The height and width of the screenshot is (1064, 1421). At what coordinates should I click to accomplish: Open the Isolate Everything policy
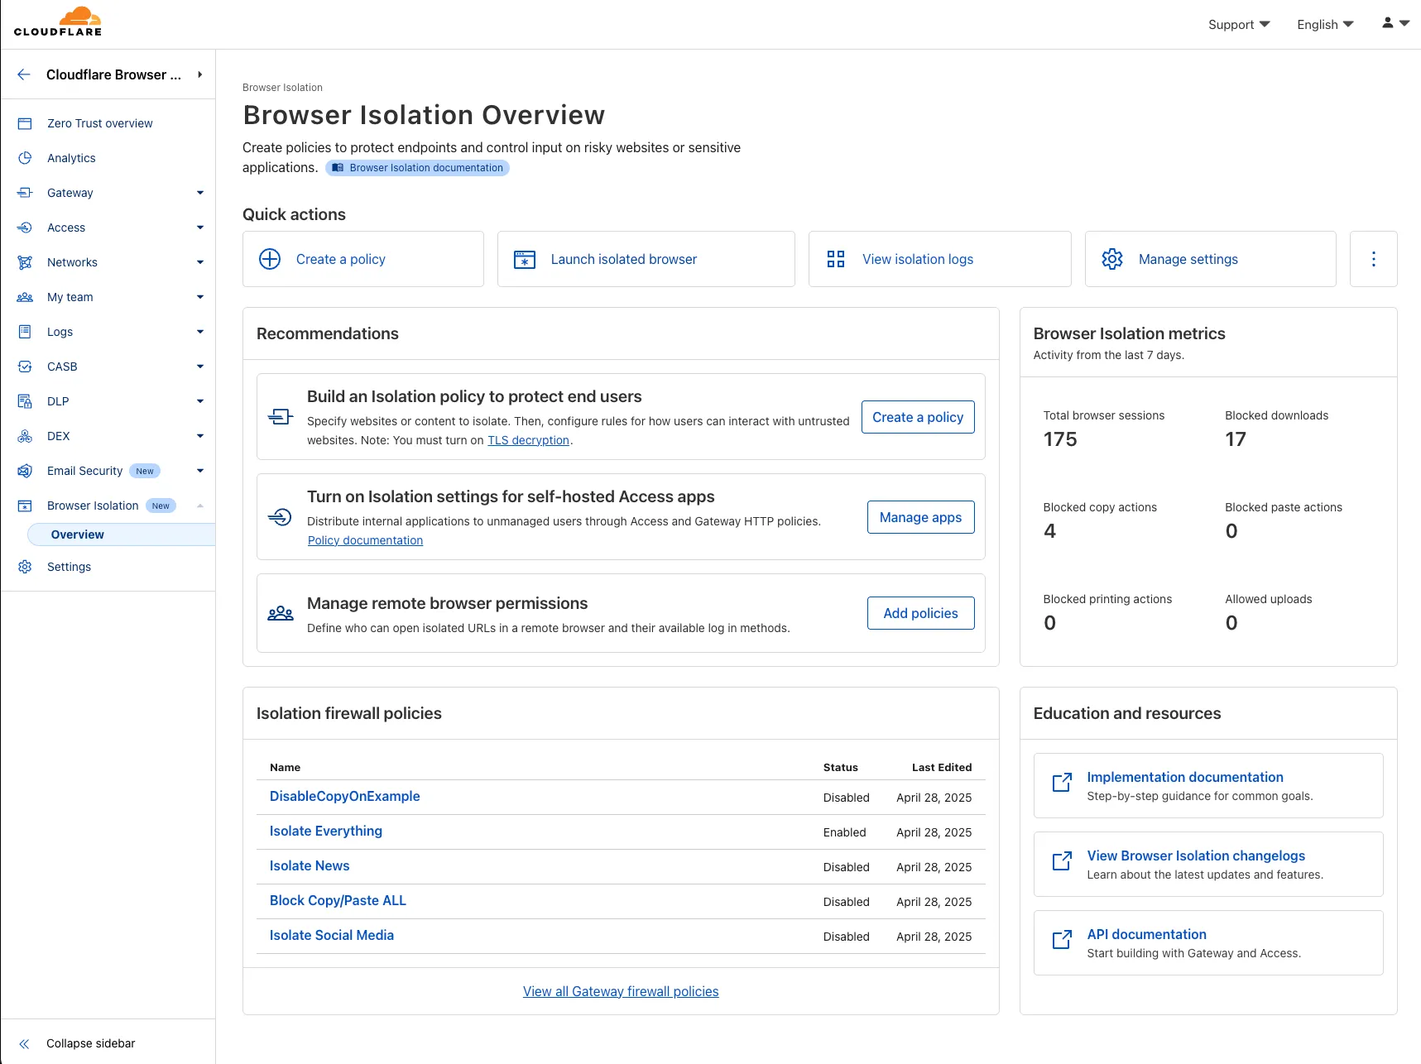click(325, 831)
